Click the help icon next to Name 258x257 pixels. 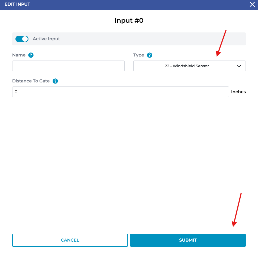[31, 55]
